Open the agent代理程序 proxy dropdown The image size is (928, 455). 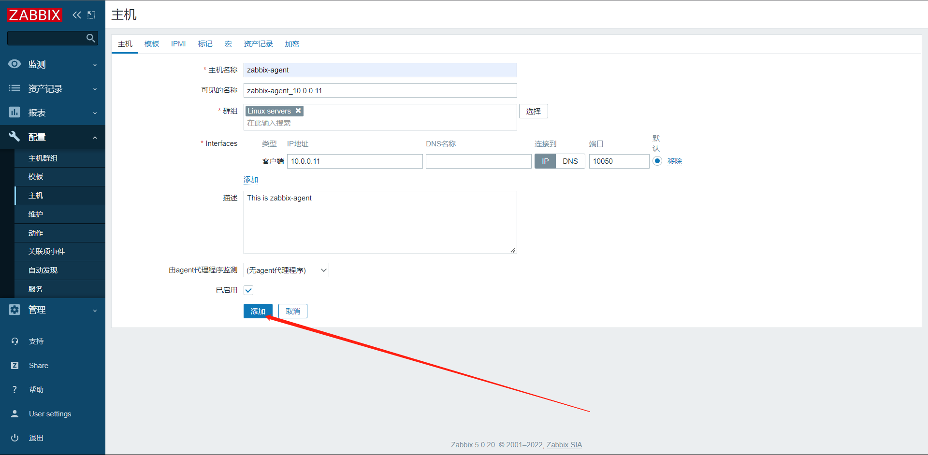pyautogui.click(x=286, y=270)
